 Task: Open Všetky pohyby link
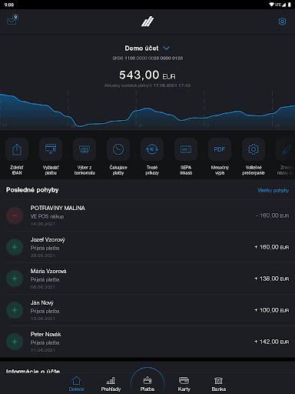273,190
